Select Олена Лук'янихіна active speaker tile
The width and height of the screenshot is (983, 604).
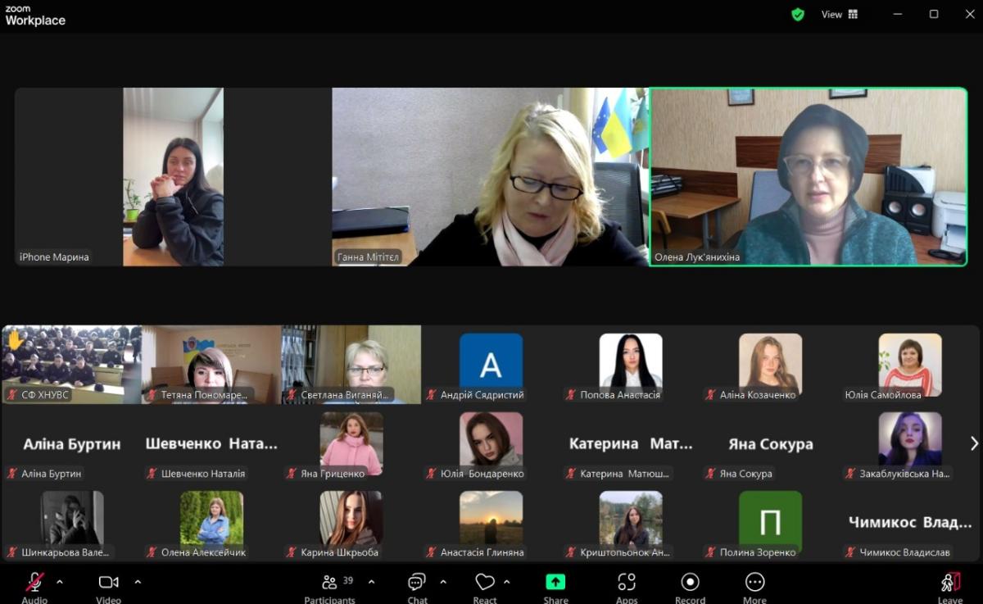pos(808,177)
